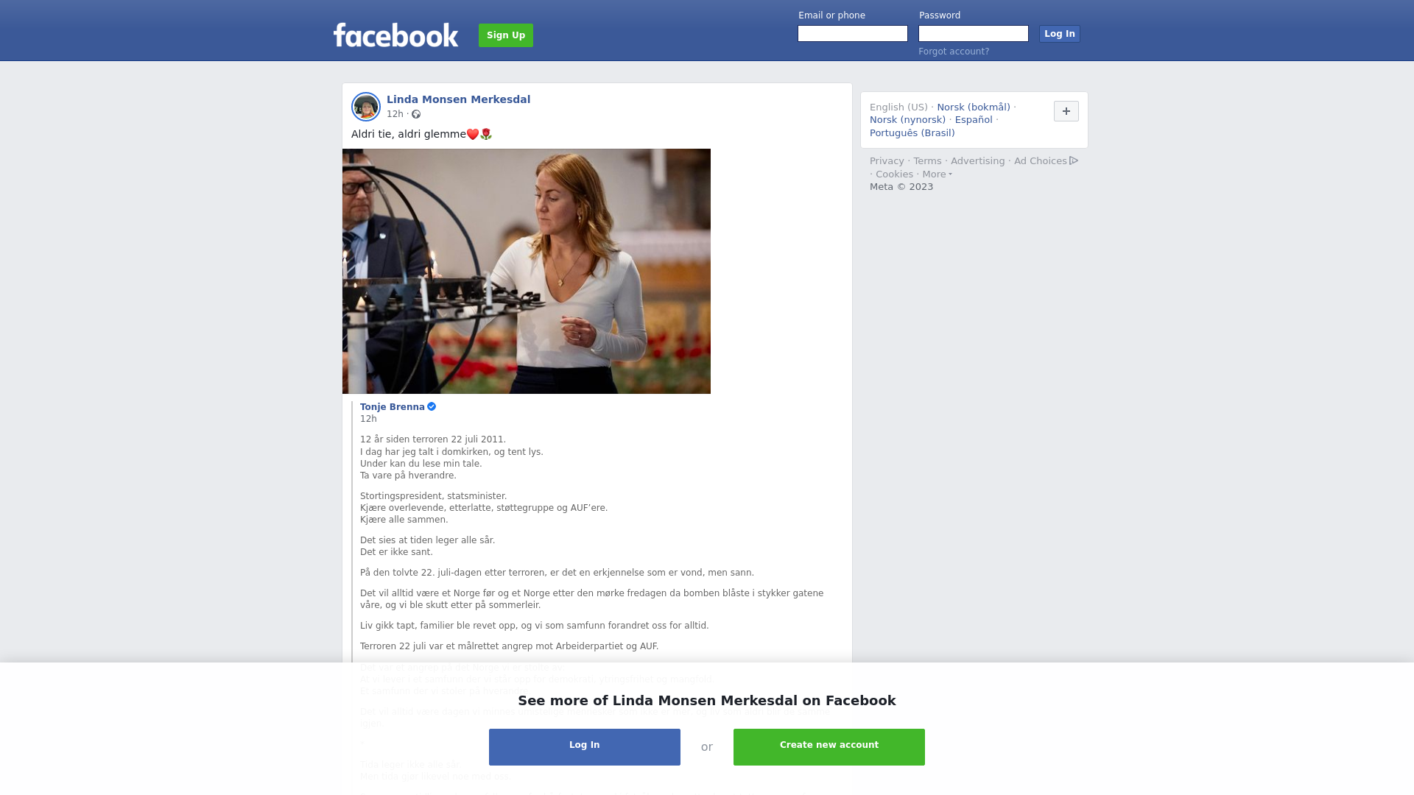Click the Facebook logo in header
Image resolution: width=1414 pixels, height=795 pixels.
point(395,35)
